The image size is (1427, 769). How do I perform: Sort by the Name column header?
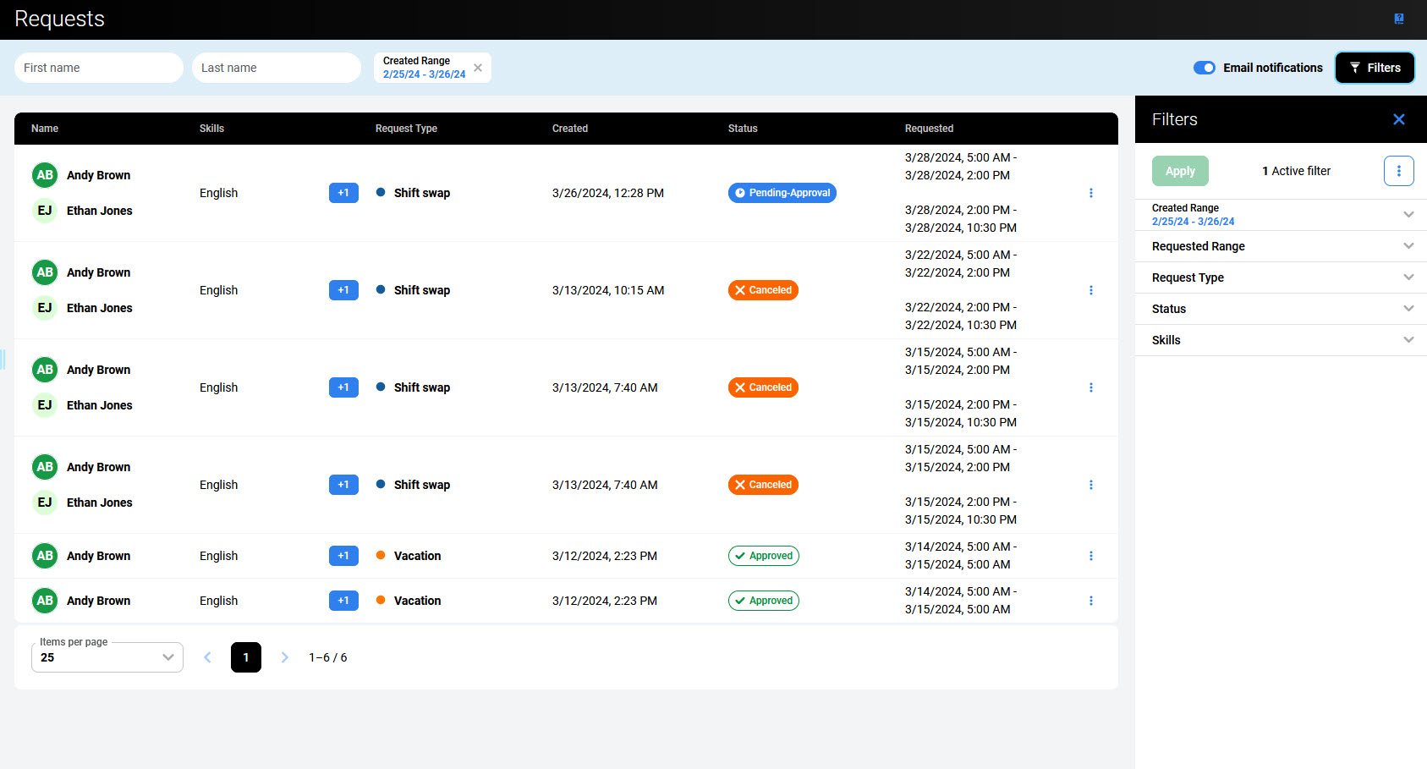45,129
